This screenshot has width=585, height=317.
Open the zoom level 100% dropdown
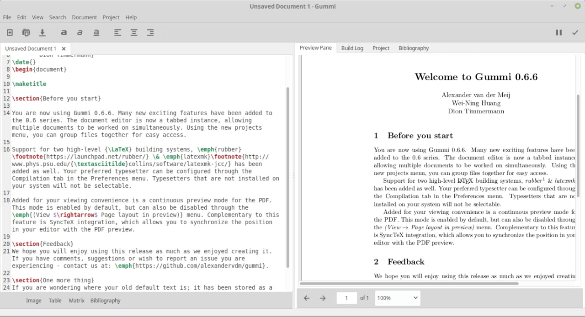pos(398,298)
